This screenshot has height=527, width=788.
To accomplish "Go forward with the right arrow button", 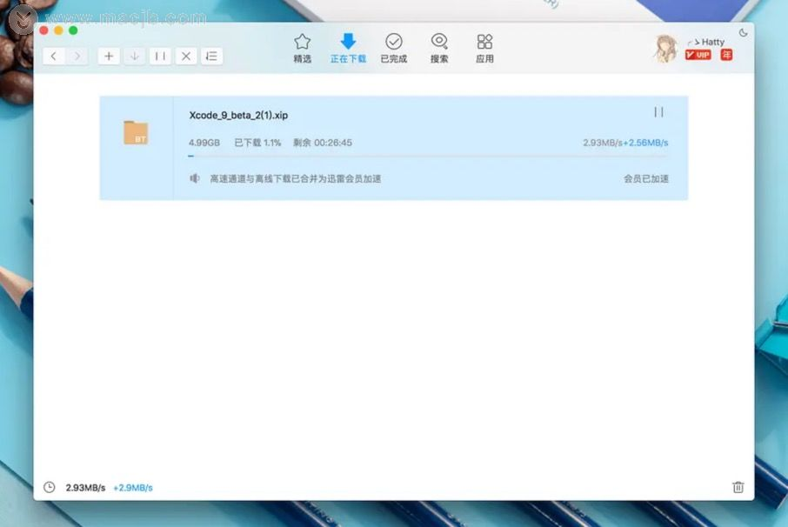I will 77,56.
